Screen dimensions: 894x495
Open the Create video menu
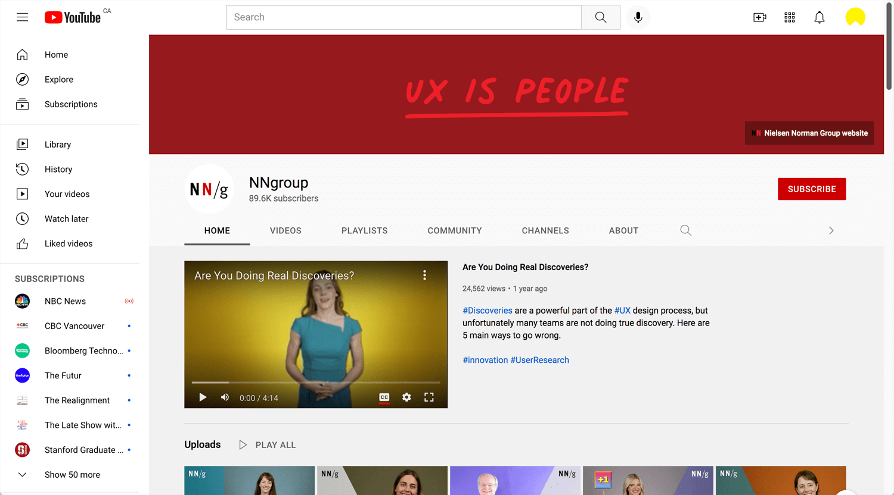click(x=760, y=17)
